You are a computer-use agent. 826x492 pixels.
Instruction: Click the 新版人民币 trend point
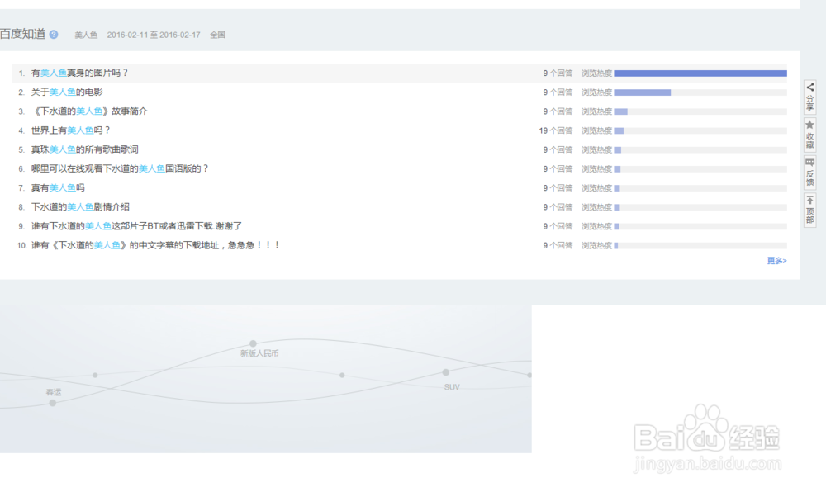[x=253, y=343]
